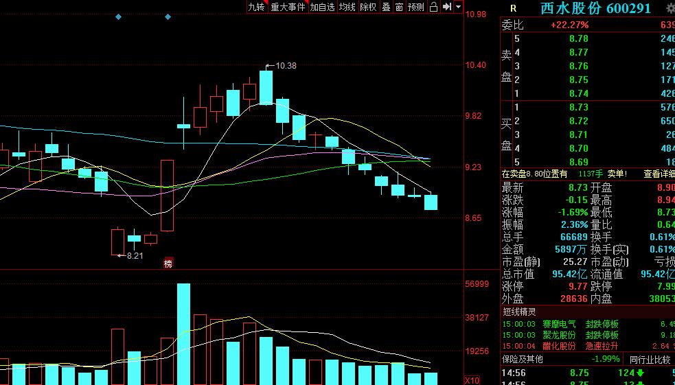Toggle the padlock lock icon
The image size is (675, 385).
click(433, 7)
